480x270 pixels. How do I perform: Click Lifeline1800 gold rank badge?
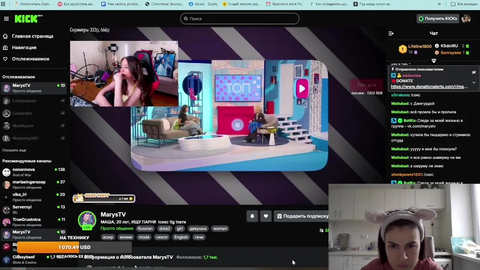click(402, 49)
